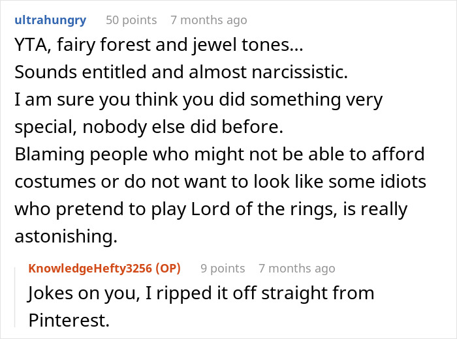Open the ultrahungry user profile link
Image resolution: width=457 pixels, height=339 pixels.
49,20
